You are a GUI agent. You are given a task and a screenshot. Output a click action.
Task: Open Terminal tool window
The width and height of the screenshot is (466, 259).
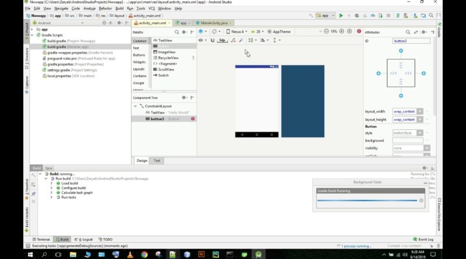click(41, 239)
